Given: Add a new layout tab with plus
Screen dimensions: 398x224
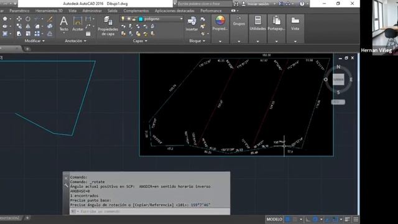Looking at the screenshot, I should [27, 218].
